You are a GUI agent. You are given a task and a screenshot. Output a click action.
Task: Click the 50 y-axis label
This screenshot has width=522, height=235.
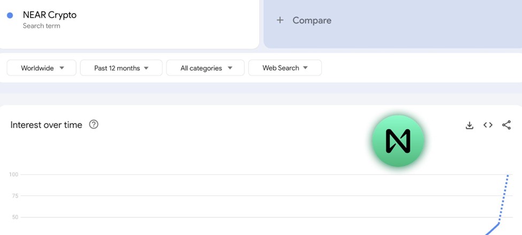[x=15, y=217]
